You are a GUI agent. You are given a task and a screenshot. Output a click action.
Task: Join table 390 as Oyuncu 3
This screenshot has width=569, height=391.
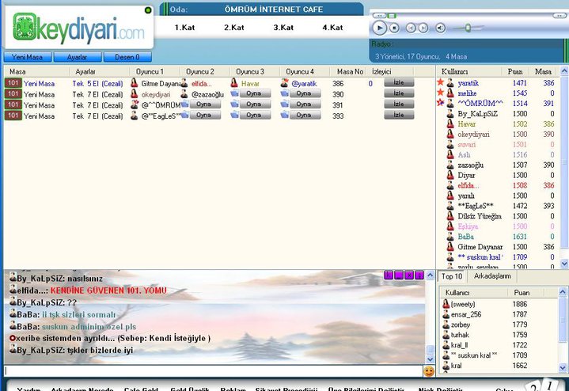(x=255, y=93)
